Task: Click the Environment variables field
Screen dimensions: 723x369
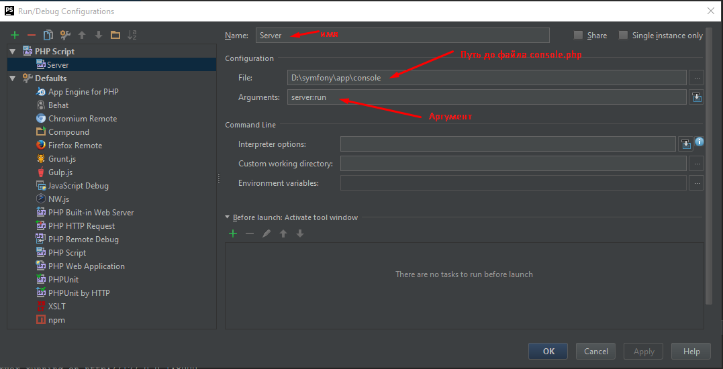Action: 513,183
